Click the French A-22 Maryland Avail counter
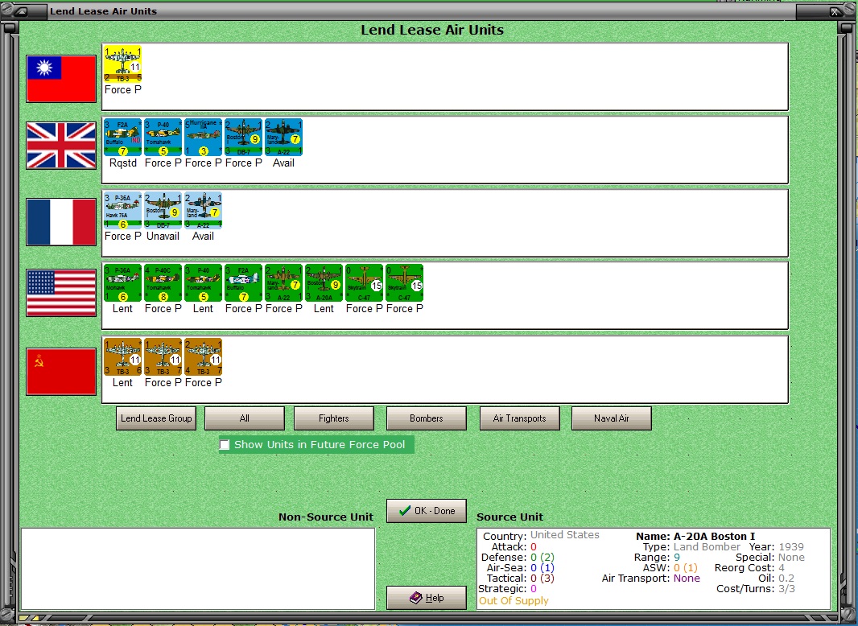858x626 pixels. (203, 211)
